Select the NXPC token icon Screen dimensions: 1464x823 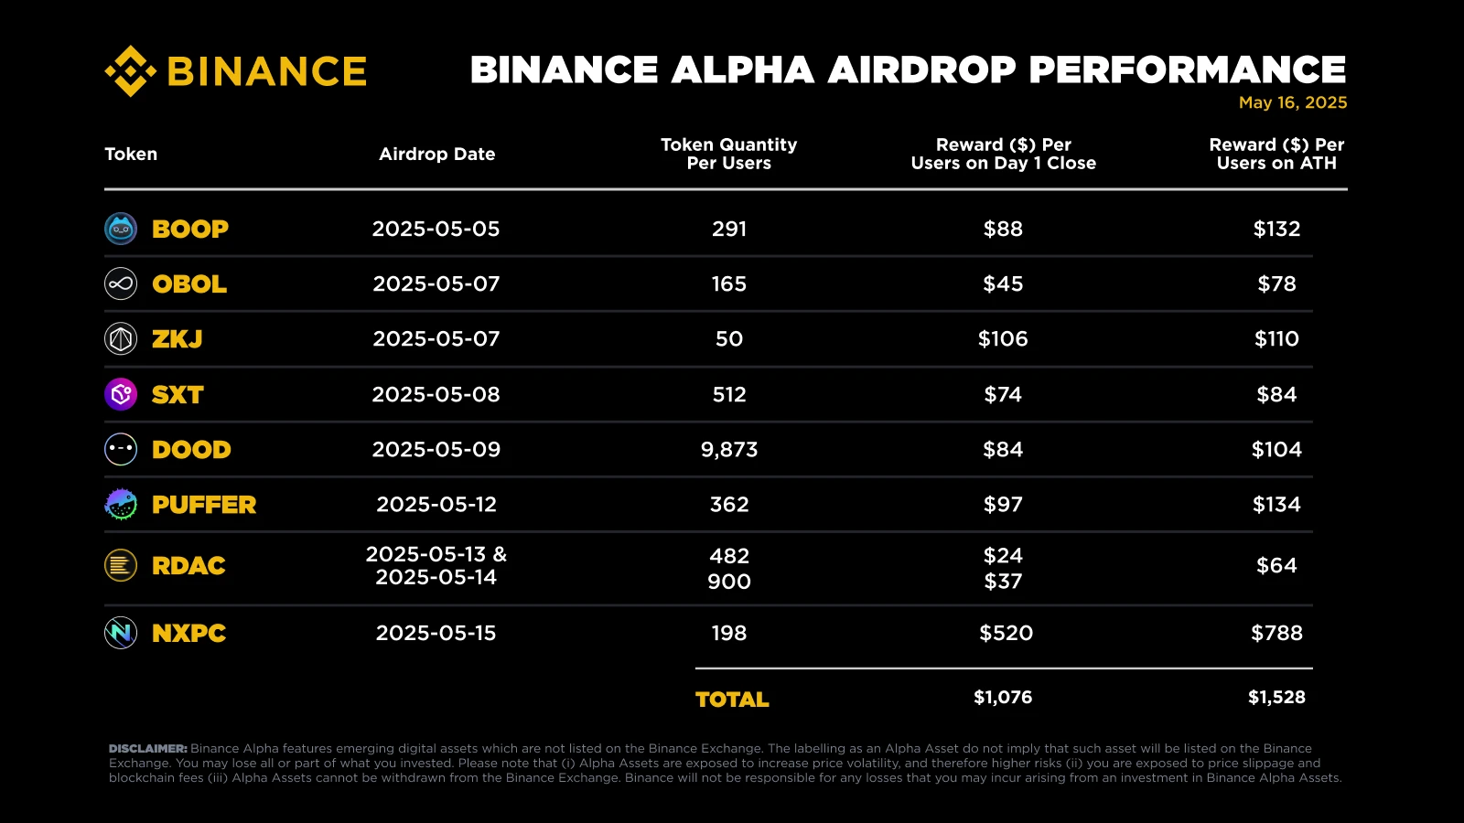(121, 633)
